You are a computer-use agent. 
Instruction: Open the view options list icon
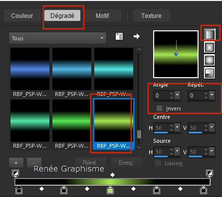pyautogui.click(x=119, y=36)
